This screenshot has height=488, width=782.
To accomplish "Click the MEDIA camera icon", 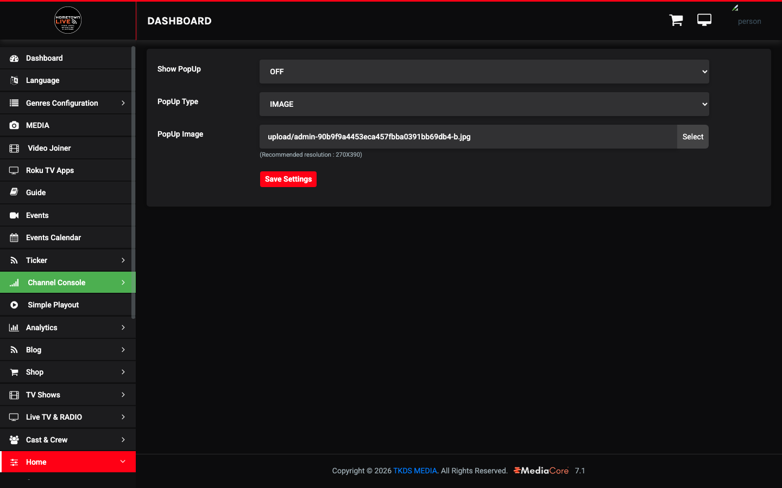I will (x=14, y=125).
